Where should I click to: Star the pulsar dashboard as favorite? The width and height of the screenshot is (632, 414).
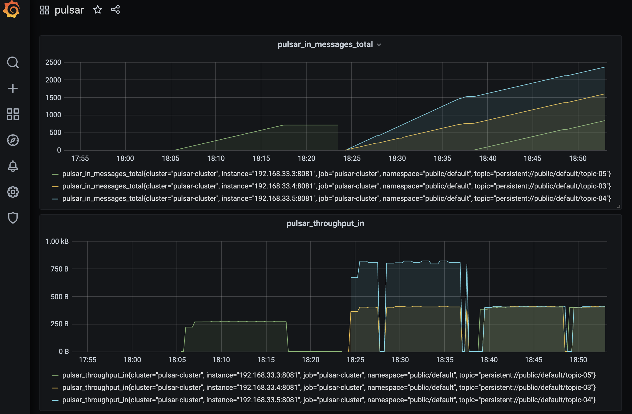coord(98,10)
